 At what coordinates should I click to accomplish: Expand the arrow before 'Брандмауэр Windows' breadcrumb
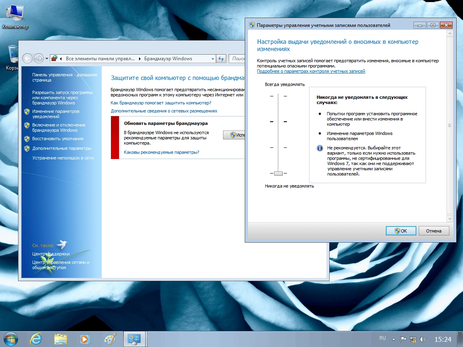[x=140, y=59]
